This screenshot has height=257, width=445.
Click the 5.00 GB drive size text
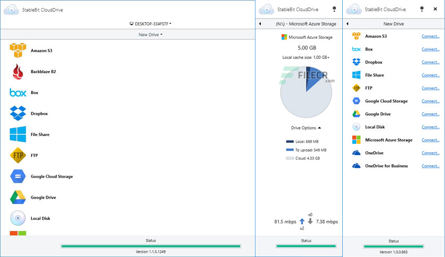click(x=307, y=48)
